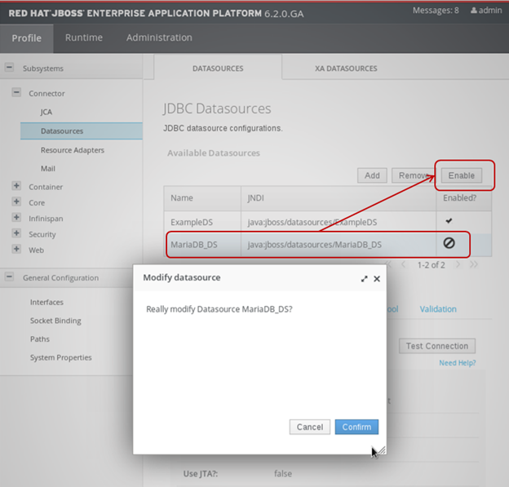Switch to the Runtime tab
The image size is (509, 487).
[x=84, y=38]
